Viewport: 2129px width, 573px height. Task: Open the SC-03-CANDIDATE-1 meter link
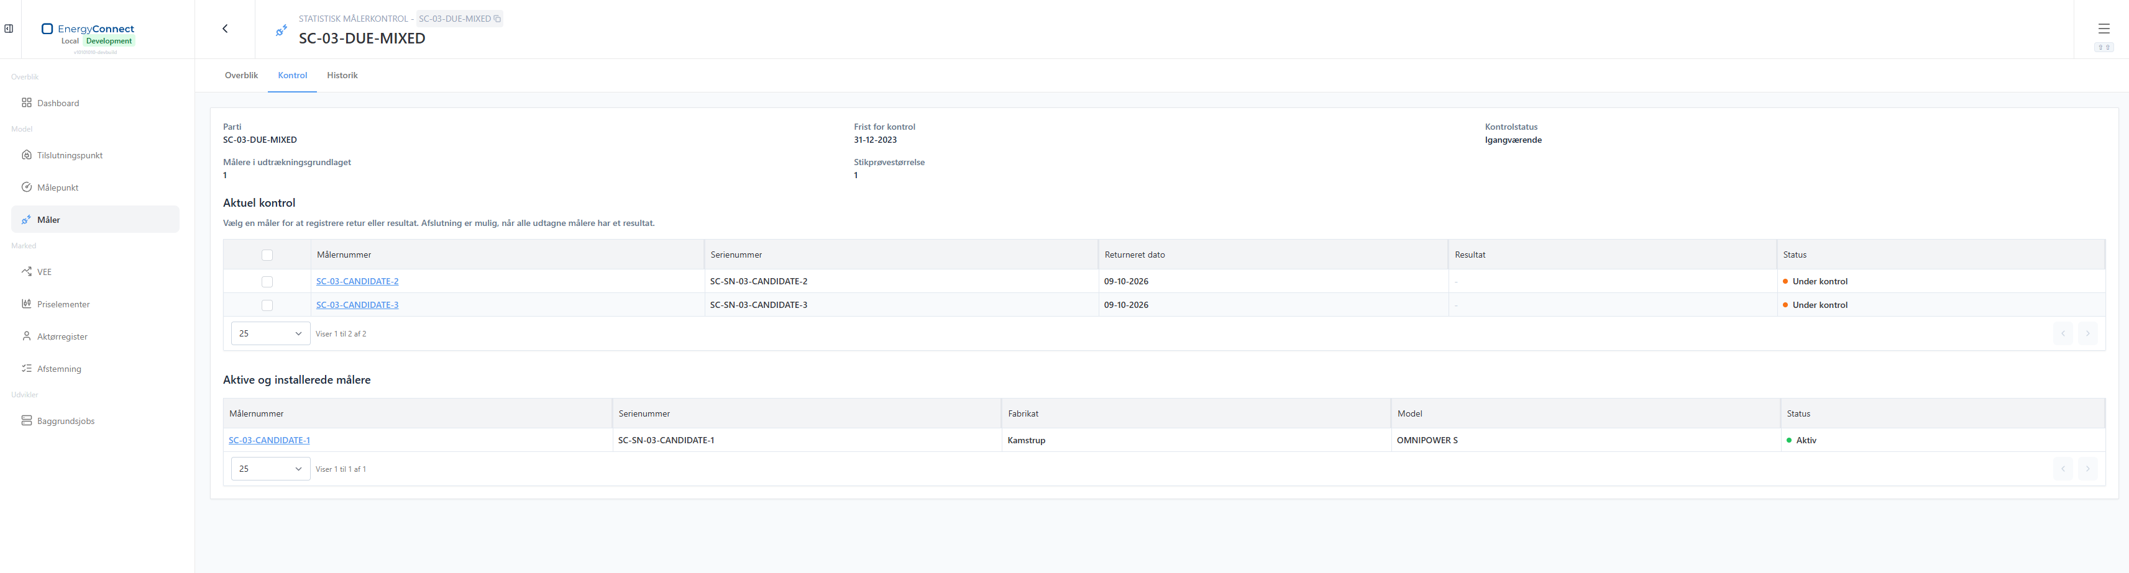(x=270, y=440)
